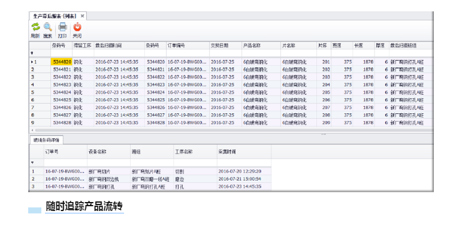The height and width of the screenshot is (238, 453).
Task: Click the filter input under 订单编号 column
Action: point(188,53)
